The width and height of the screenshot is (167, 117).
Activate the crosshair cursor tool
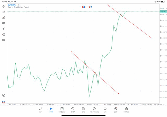point(4,6)
